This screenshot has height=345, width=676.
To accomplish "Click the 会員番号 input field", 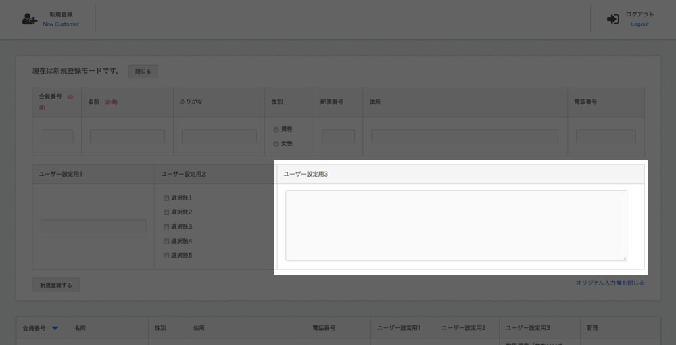I will [57, 136].
